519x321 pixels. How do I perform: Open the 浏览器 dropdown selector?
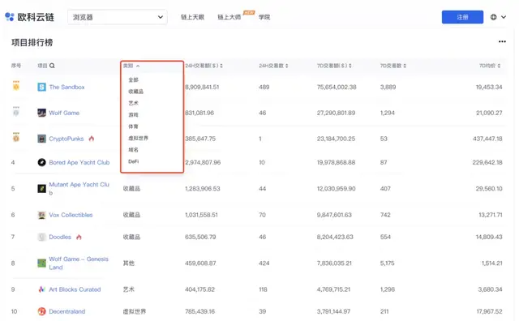click(x=118, y=17)
